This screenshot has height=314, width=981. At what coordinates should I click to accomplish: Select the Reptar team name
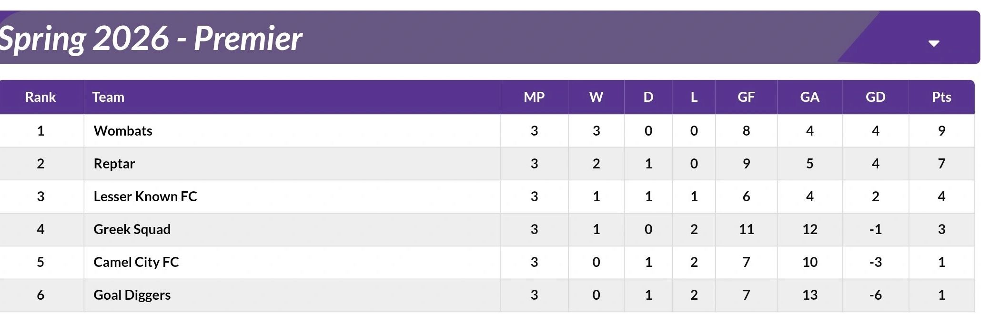(x=114, y=164)
